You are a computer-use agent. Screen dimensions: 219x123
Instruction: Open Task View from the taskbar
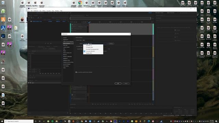[40, 121]
